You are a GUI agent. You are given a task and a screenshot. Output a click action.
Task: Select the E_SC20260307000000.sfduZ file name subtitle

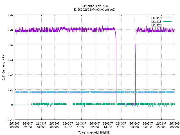[x=94, y=10]
